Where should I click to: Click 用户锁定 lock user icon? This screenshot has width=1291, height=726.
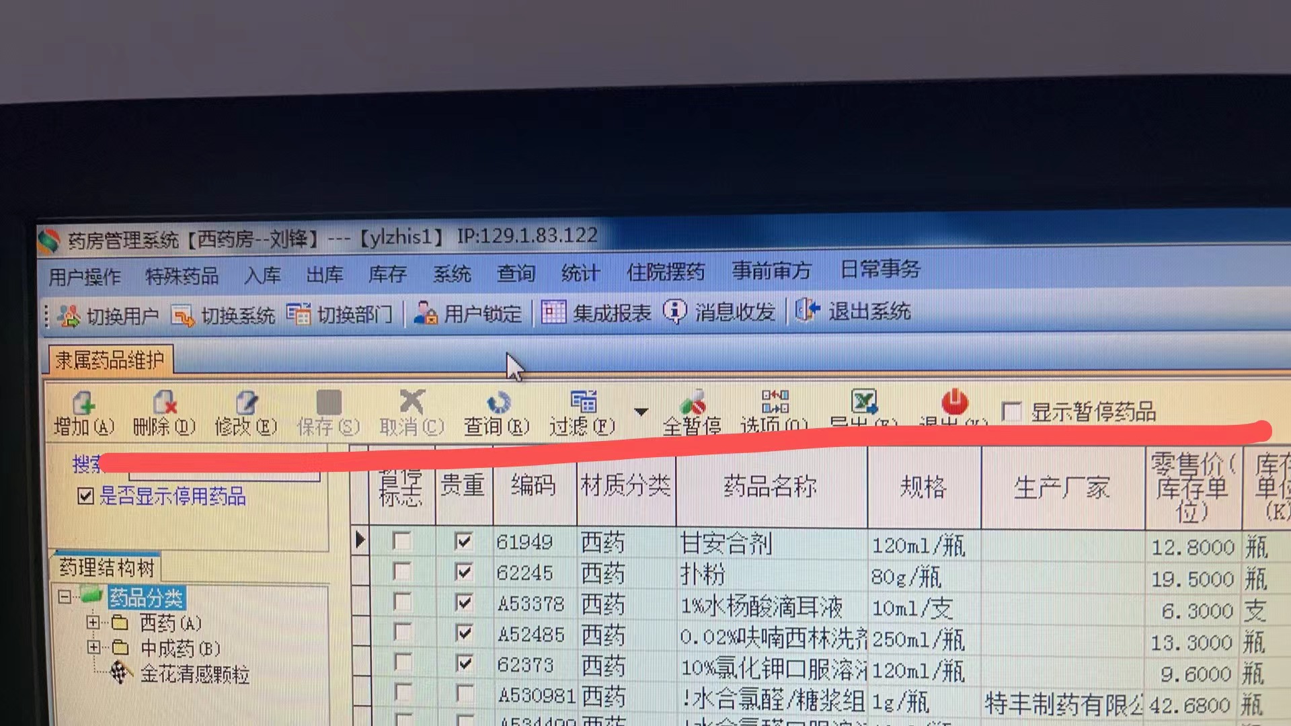coord(425,313)
